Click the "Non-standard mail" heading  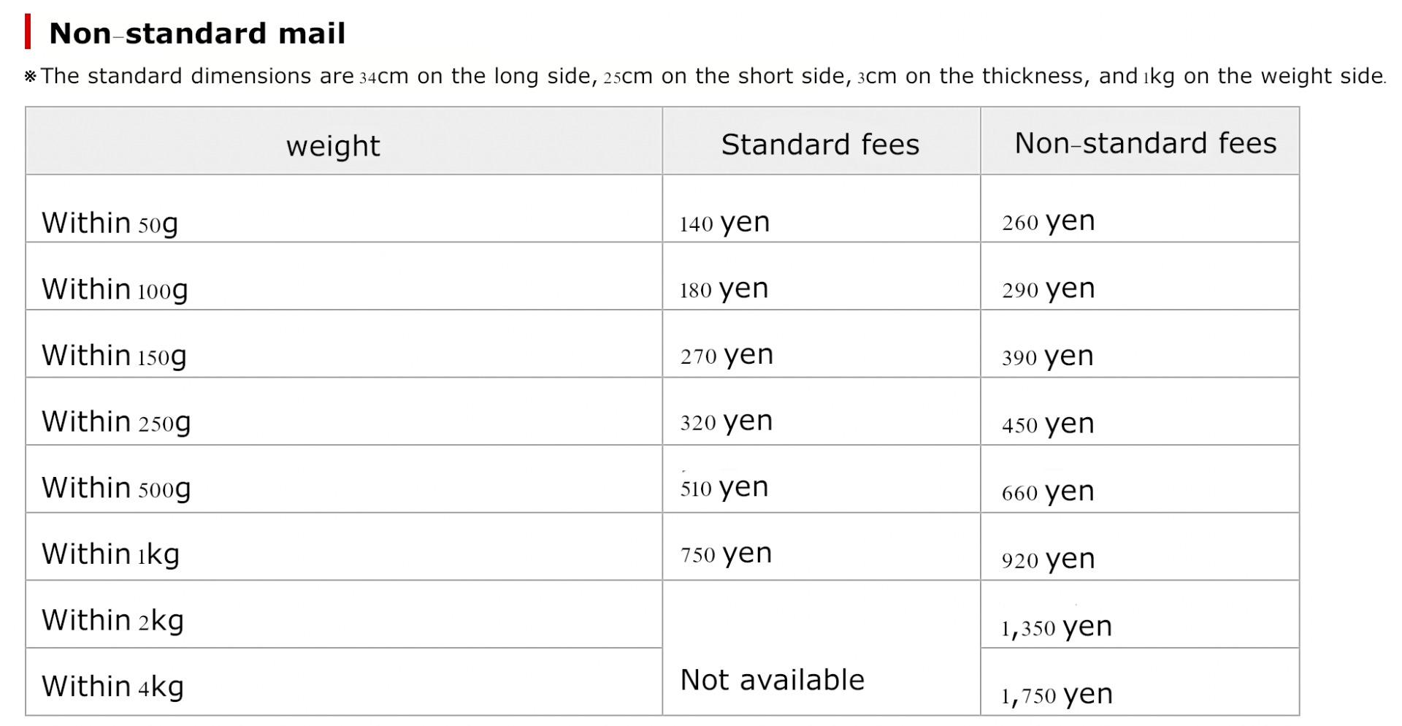(196, 34)
